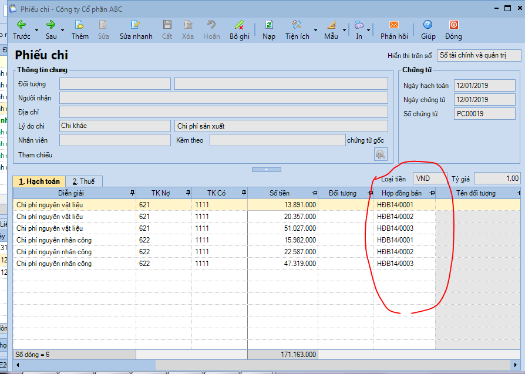
Task: Expand the Mẫu dropdown arrow
Action: pyautogui.click(x=344, y=30)
